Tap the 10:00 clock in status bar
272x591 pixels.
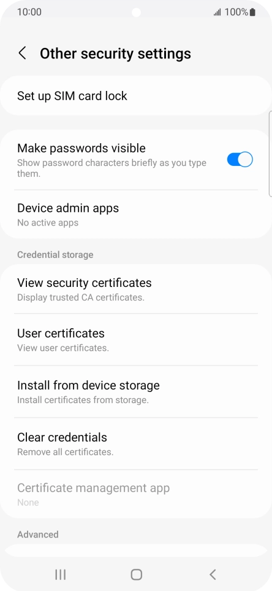click(x=29, y=12)
